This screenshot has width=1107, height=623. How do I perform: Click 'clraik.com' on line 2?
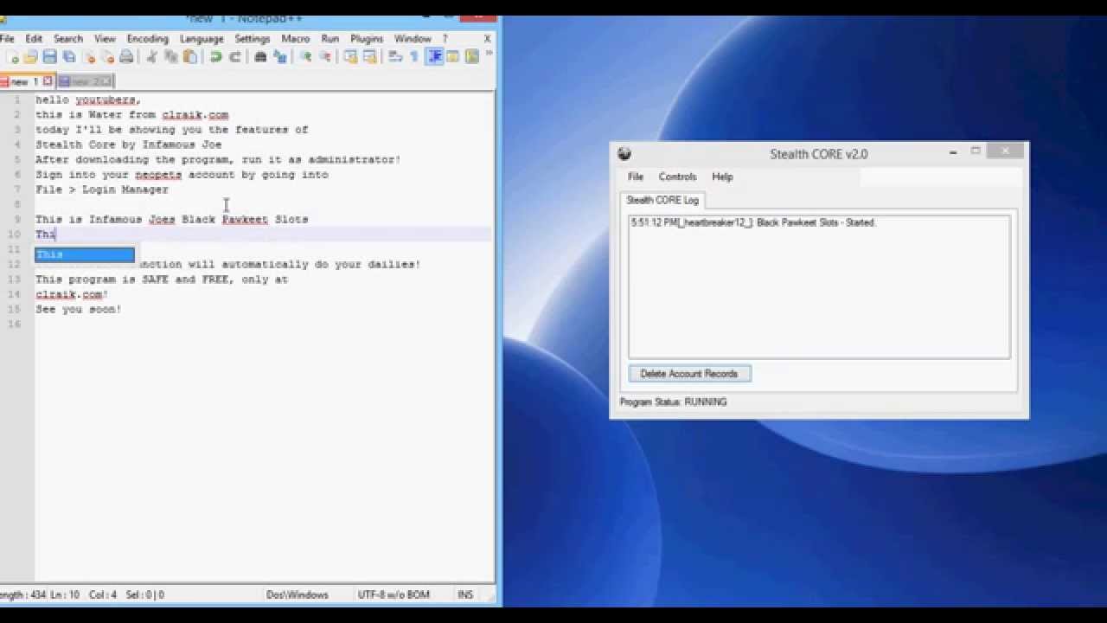click(195, 114)
